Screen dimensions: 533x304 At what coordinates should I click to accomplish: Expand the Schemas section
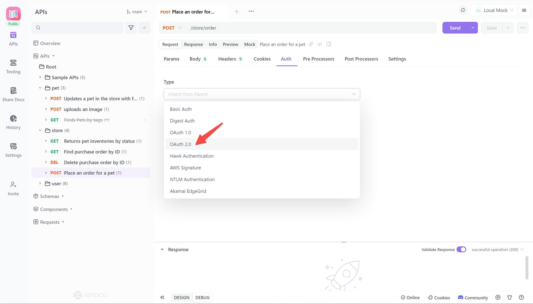click(63, 196)
